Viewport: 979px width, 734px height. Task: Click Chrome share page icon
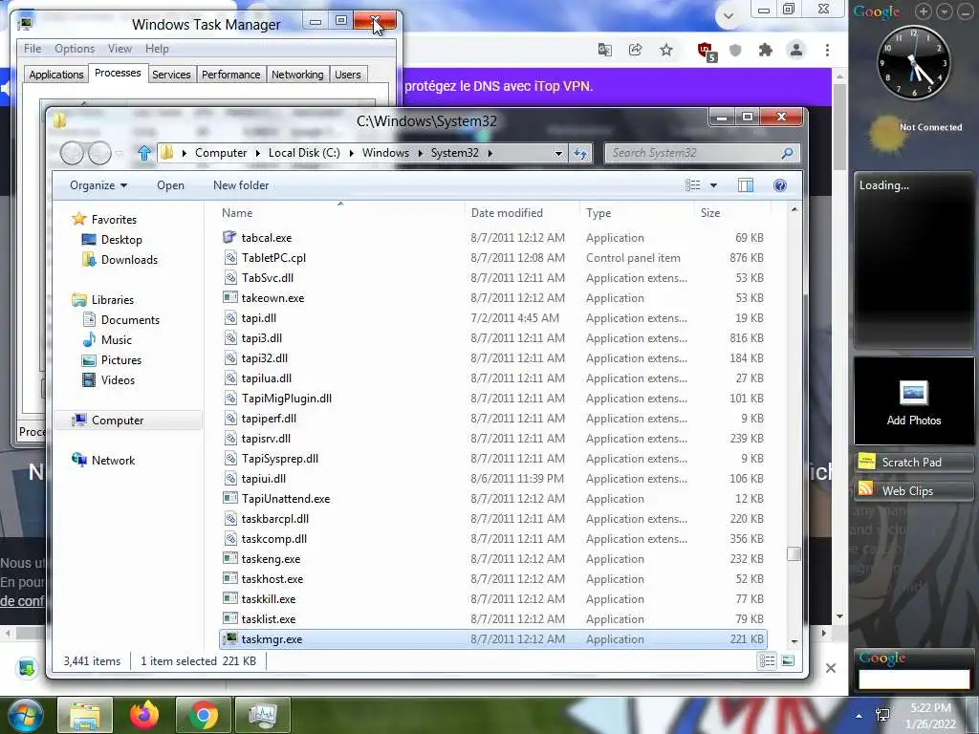click(635, 50)
